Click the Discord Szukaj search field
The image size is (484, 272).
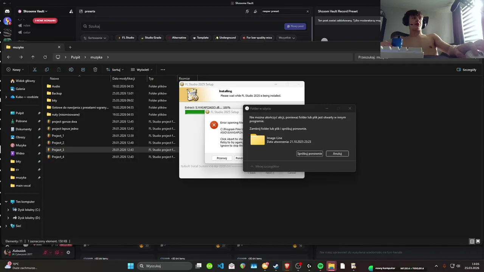(181, 26)
